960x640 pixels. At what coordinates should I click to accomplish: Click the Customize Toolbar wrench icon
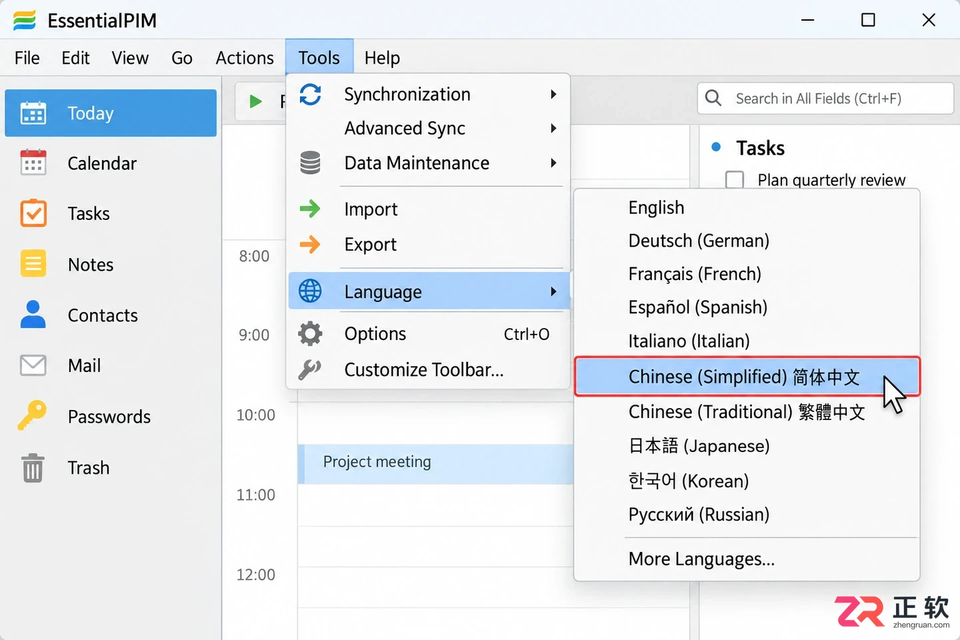(310, 369)
